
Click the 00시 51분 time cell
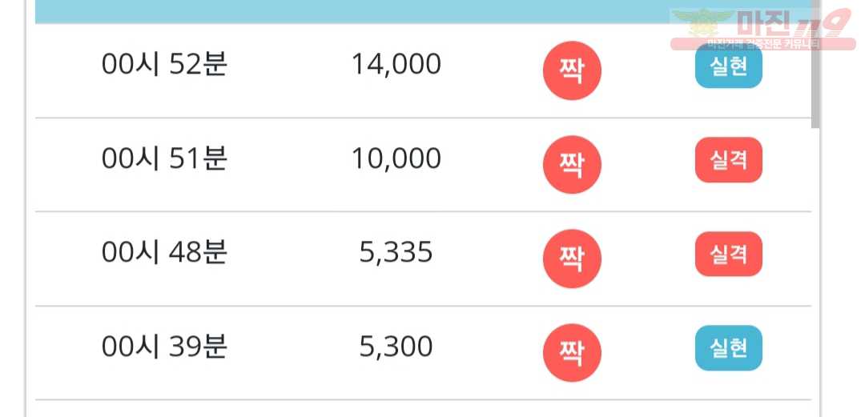pos(164,158)
